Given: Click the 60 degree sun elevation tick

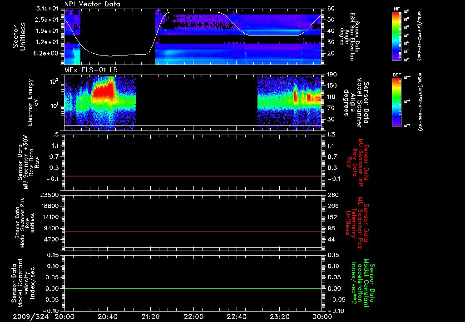Looking at the screenshot, I should coord(331,9).
